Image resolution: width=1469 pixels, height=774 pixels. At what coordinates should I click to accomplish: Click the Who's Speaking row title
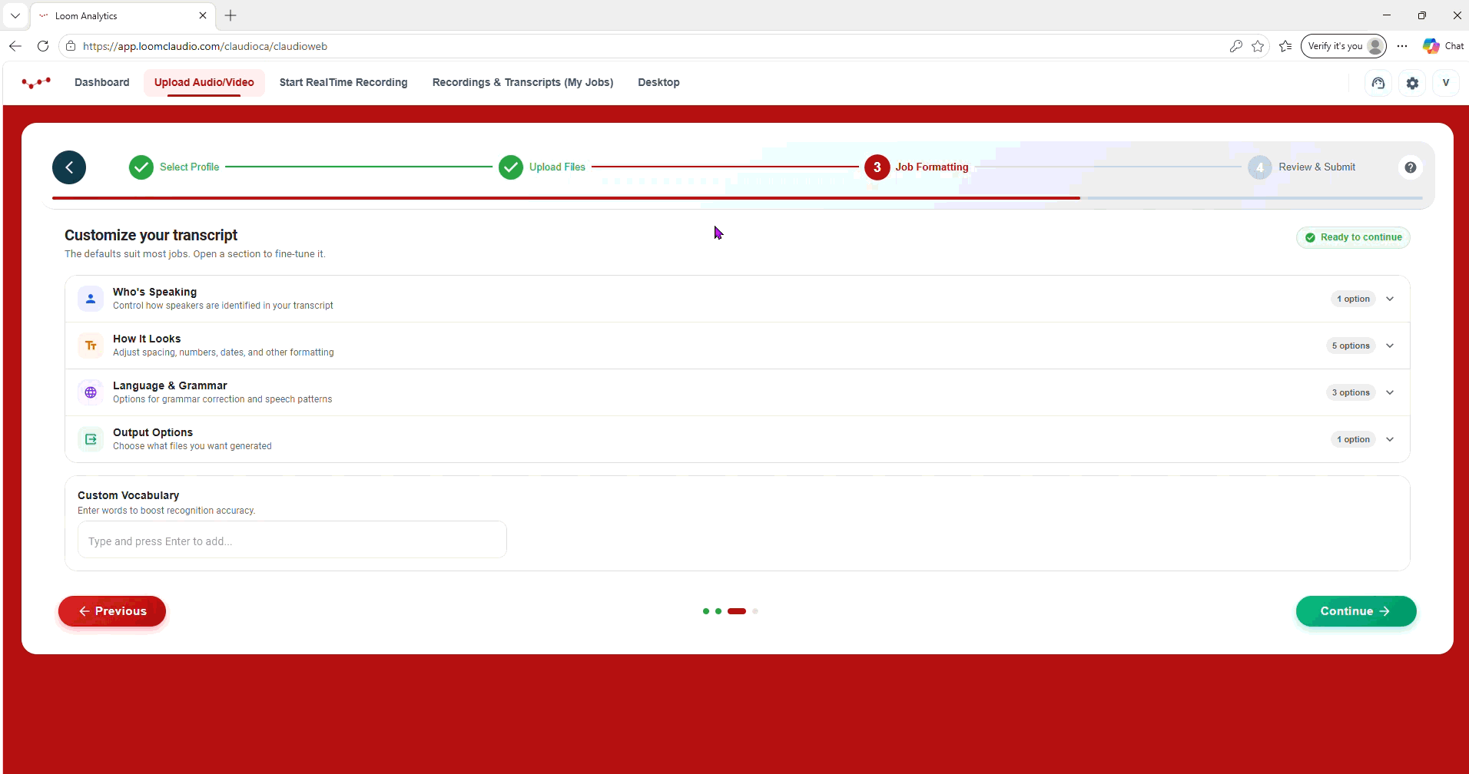(154, 292)
